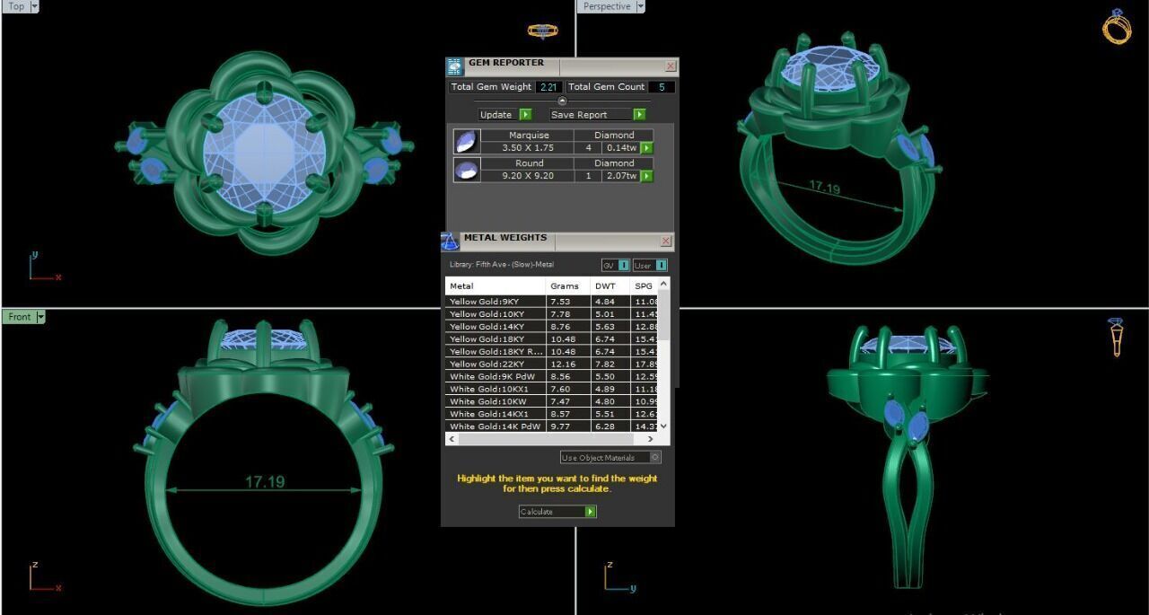Select the Yellow Gold:9KY row
This screenshot has width=1149, height=615.
(x=552, y=302)
